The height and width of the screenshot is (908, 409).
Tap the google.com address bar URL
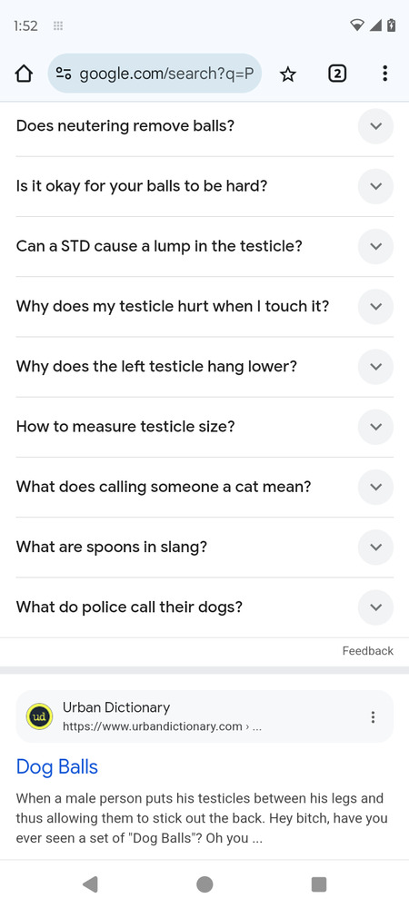click(x=166, y=74)
